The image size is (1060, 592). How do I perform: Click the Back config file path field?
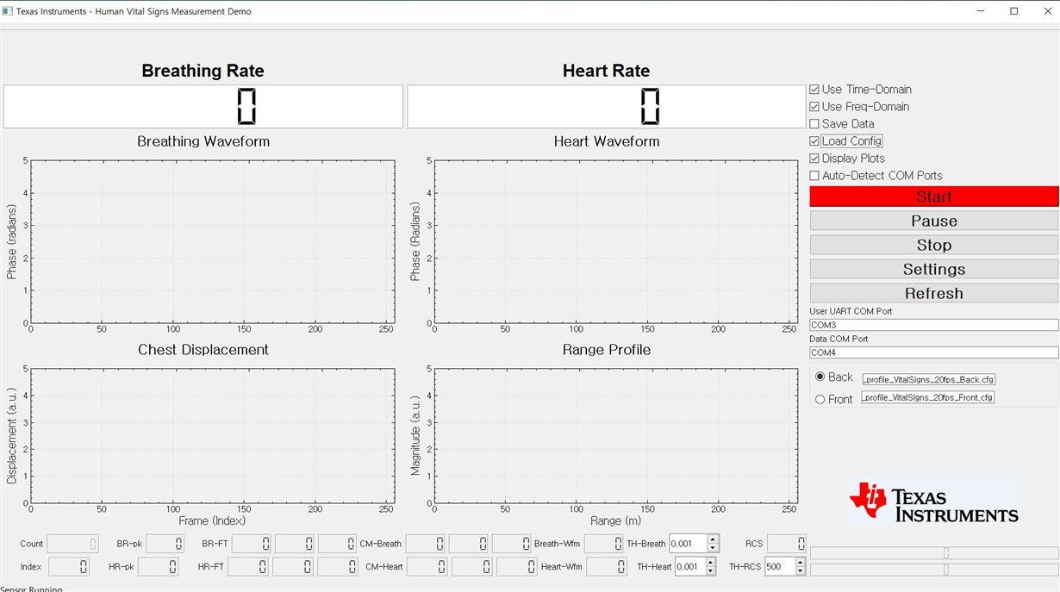coord(928,378)
